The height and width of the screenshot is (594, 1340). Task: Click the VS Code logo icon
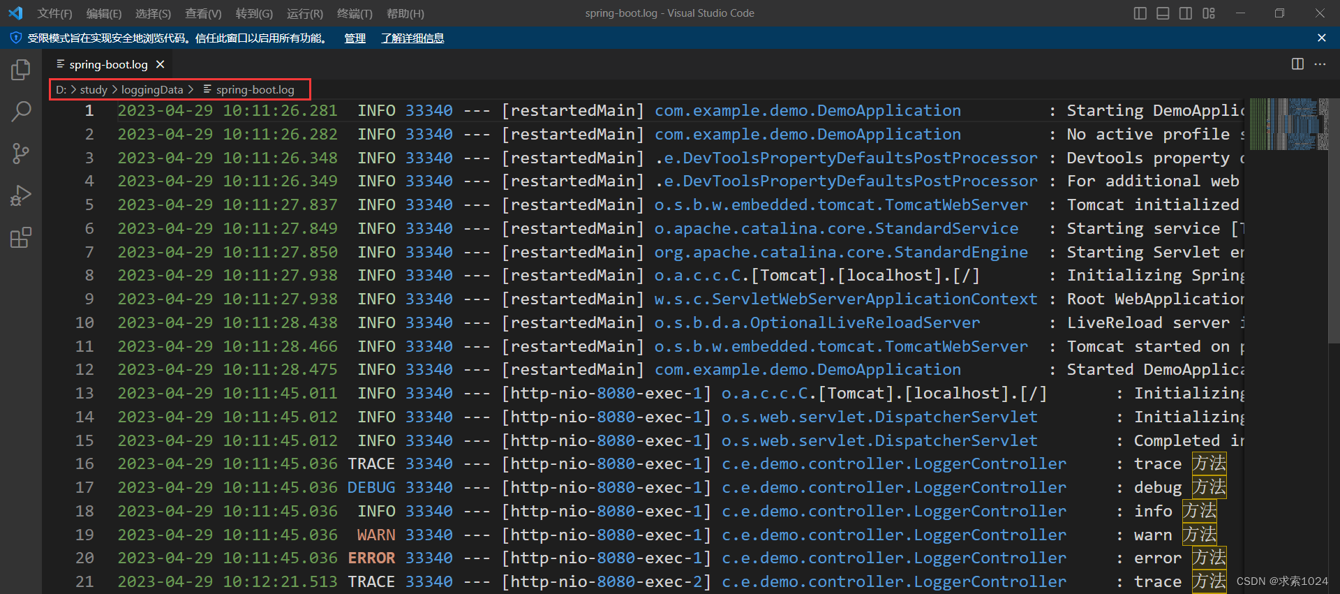[15, 13]
